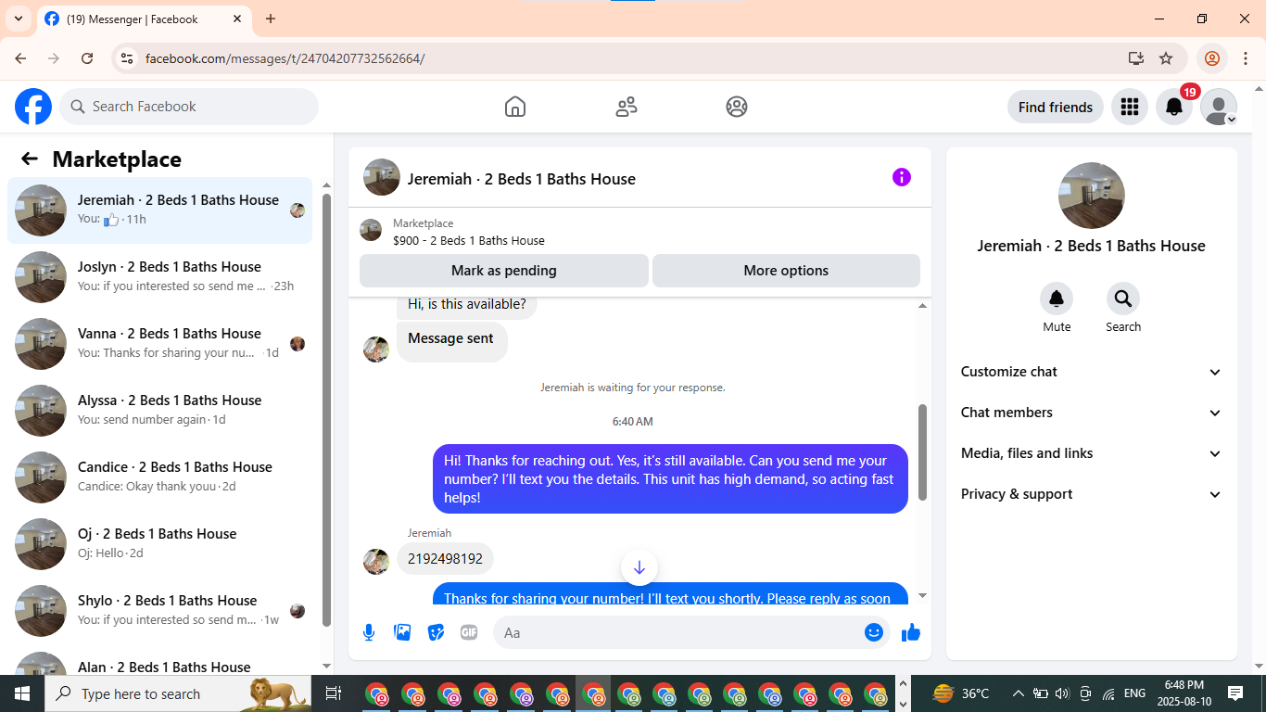Click the install app icon in the address bar
The width and height of the screenshot is (1266, 712).
1136,58
